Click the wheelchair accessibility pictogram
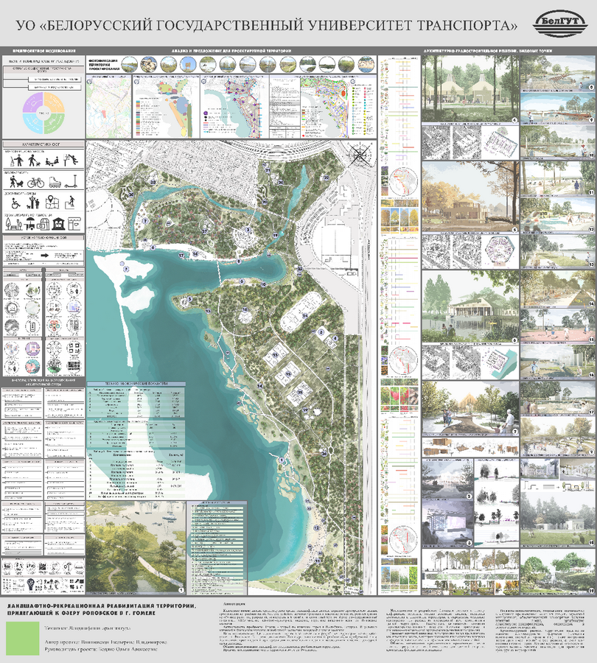Screen dimensions: 597x663 click(16, 203)
